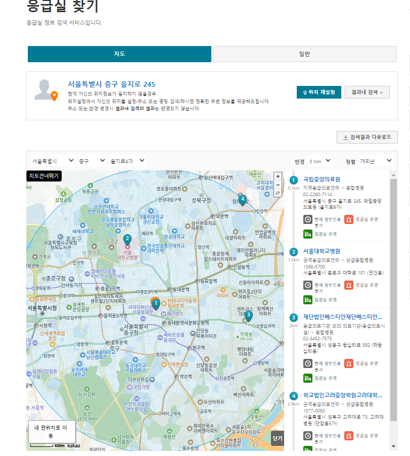Click the user location avatar icon
Viewport: 410px width, 456px height.
[46, 90]
